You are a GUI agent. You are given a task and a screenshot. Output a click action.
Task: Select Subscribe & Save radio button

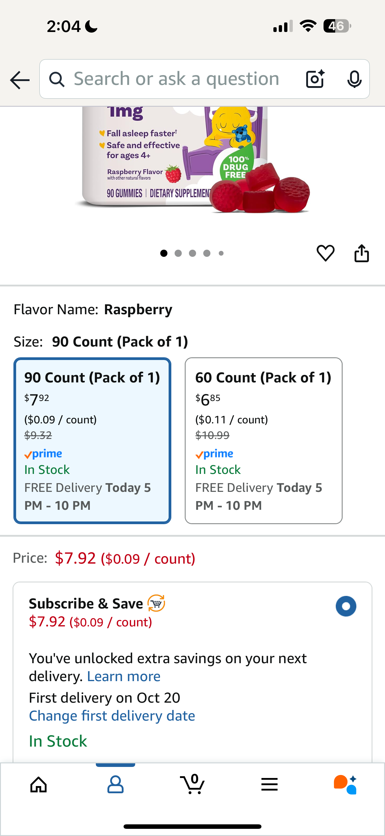pos(346,606)
